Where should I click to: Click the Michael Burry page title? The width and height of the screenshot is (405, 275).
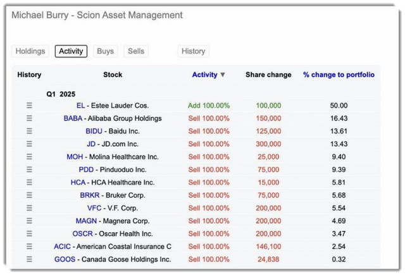(x=97, y=15)
